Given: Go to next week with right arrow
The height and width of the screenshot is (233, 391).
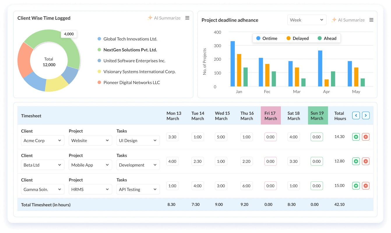Looking at the screenshot, I should (366, 116).
